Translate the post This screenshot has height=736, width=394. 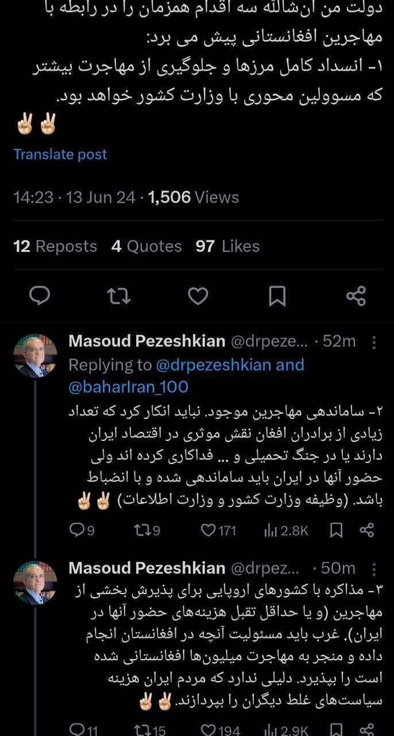pos(60,154)
